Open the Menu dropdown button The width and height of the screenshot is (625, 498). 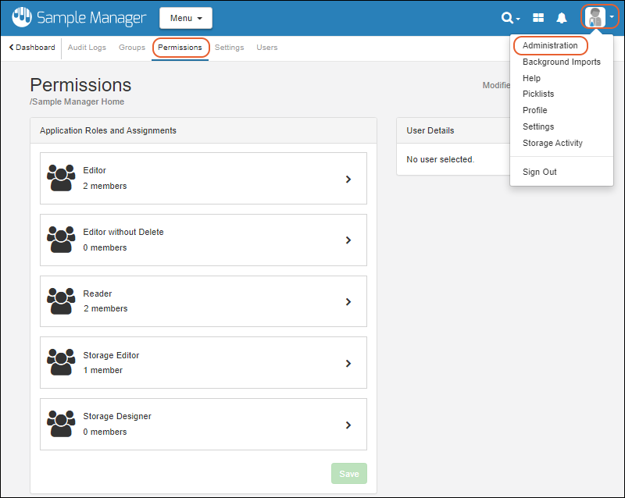185,18
